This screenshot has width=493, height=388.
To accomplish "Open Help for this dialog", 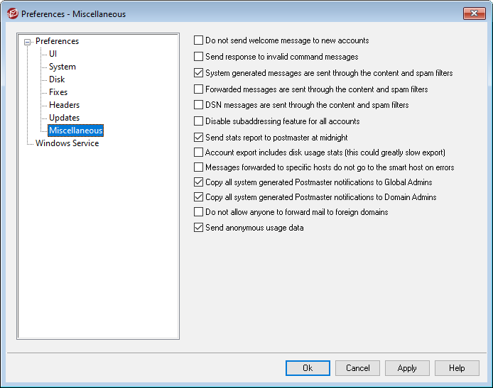I will click(x=457, y=368).
